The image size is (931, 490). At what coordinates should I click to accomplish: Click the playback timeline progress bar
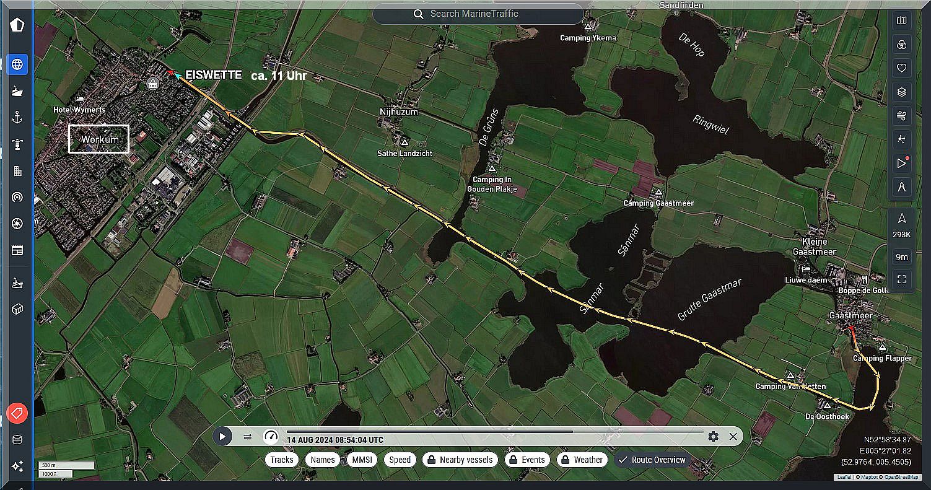(x=494, y=431)
